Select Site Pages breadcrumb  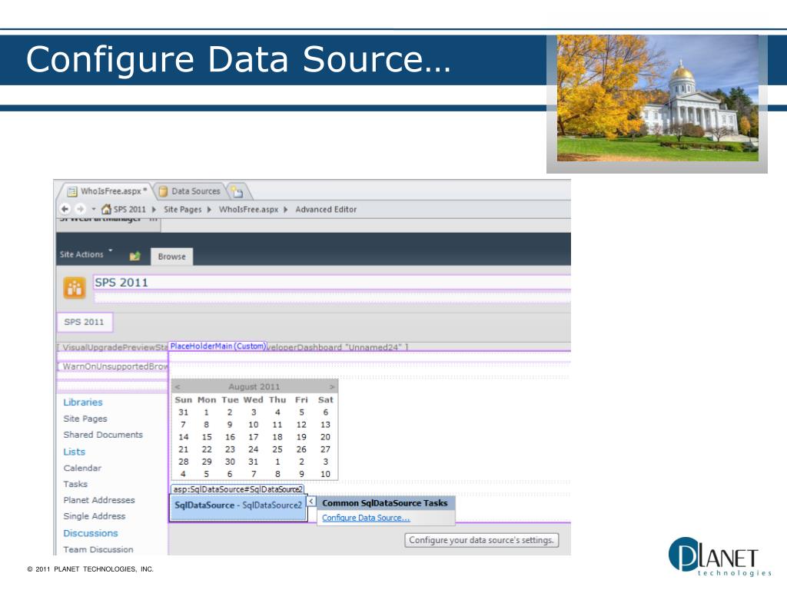point(183,209)
